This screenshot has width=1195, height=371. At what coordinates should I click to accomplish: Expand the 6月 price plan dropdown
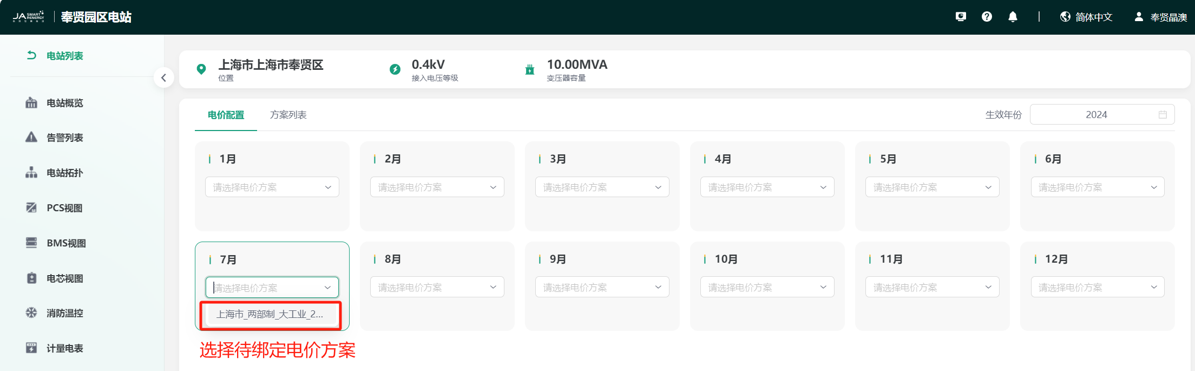[x=1097, y=187]
